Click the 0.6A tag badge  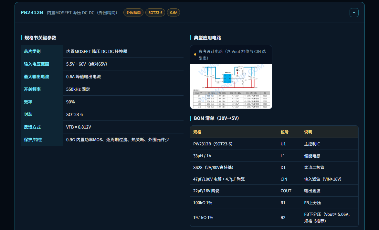click(174, 13)
